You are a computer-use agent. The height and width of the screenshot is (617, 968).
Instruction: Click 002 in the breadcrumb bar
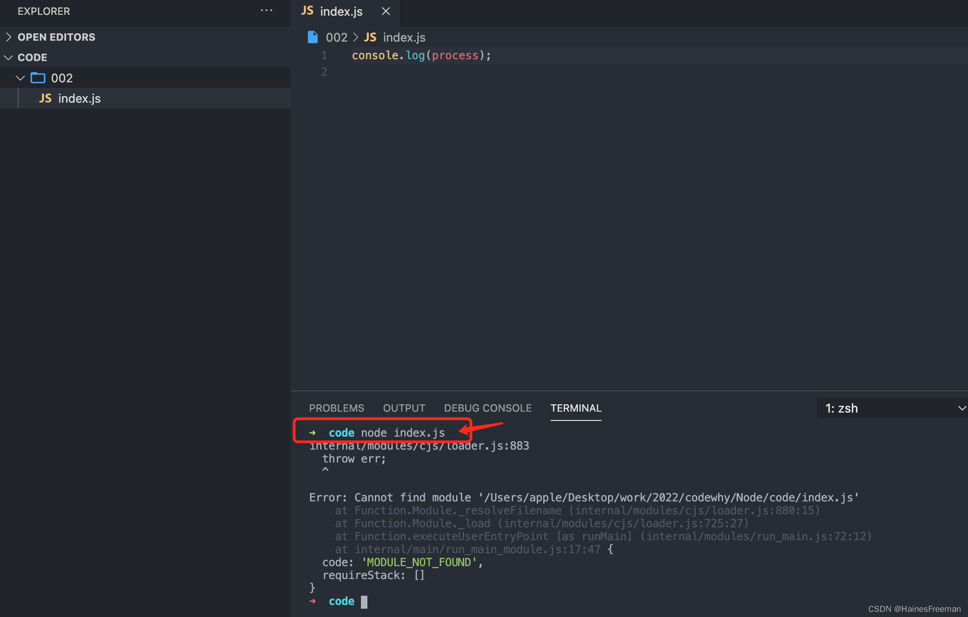[x=337, y=37]
